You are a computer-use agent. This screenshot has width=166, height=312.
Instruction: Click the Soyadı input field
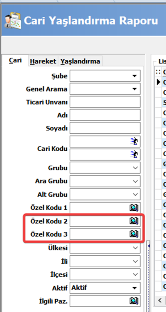pyautogui.click(x=105, y=128)
